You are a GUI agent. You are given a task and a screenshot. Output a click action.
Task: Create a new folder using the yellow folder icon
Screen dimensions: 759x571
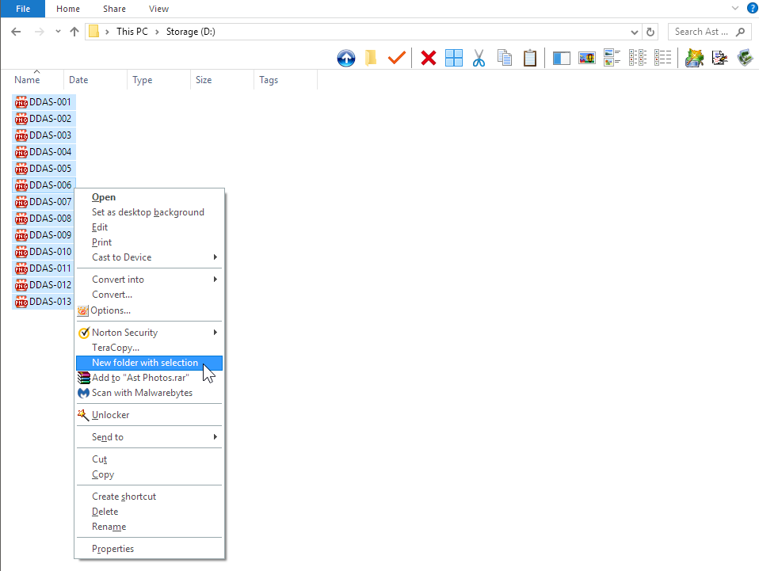tap(372, 58)
